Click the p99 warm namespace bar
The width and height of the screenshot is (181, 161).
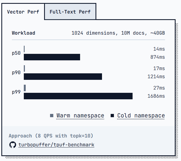pyautogui.click(x=25, y=88)
